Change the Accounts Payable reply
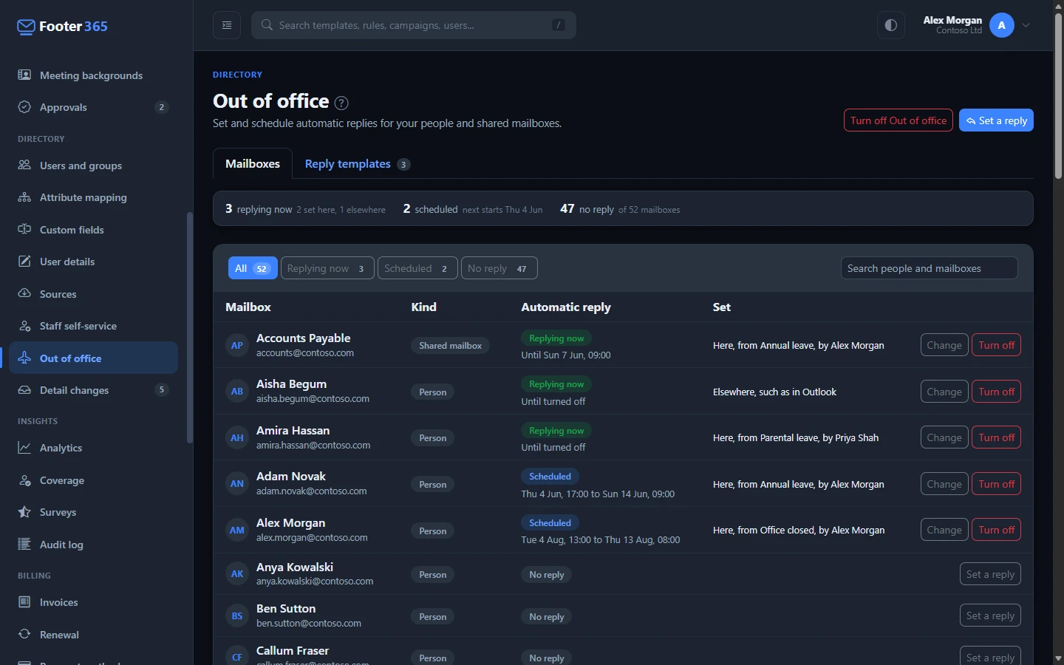The width and height of the screenshot is (1064, 665). (x=944, y=345)
